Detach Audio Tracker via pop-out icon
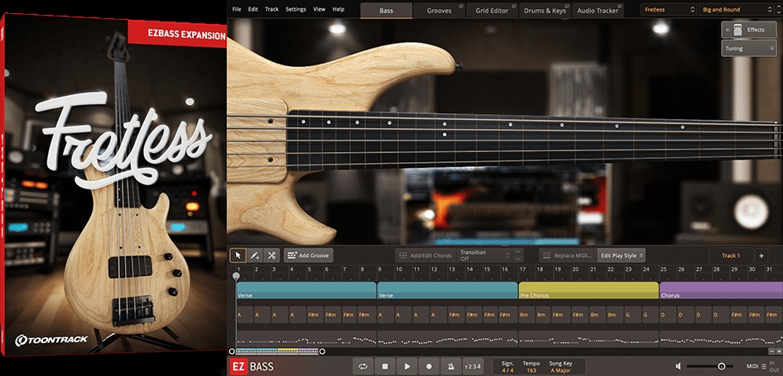Screen dimensions: 783x376 pos(620,7)
